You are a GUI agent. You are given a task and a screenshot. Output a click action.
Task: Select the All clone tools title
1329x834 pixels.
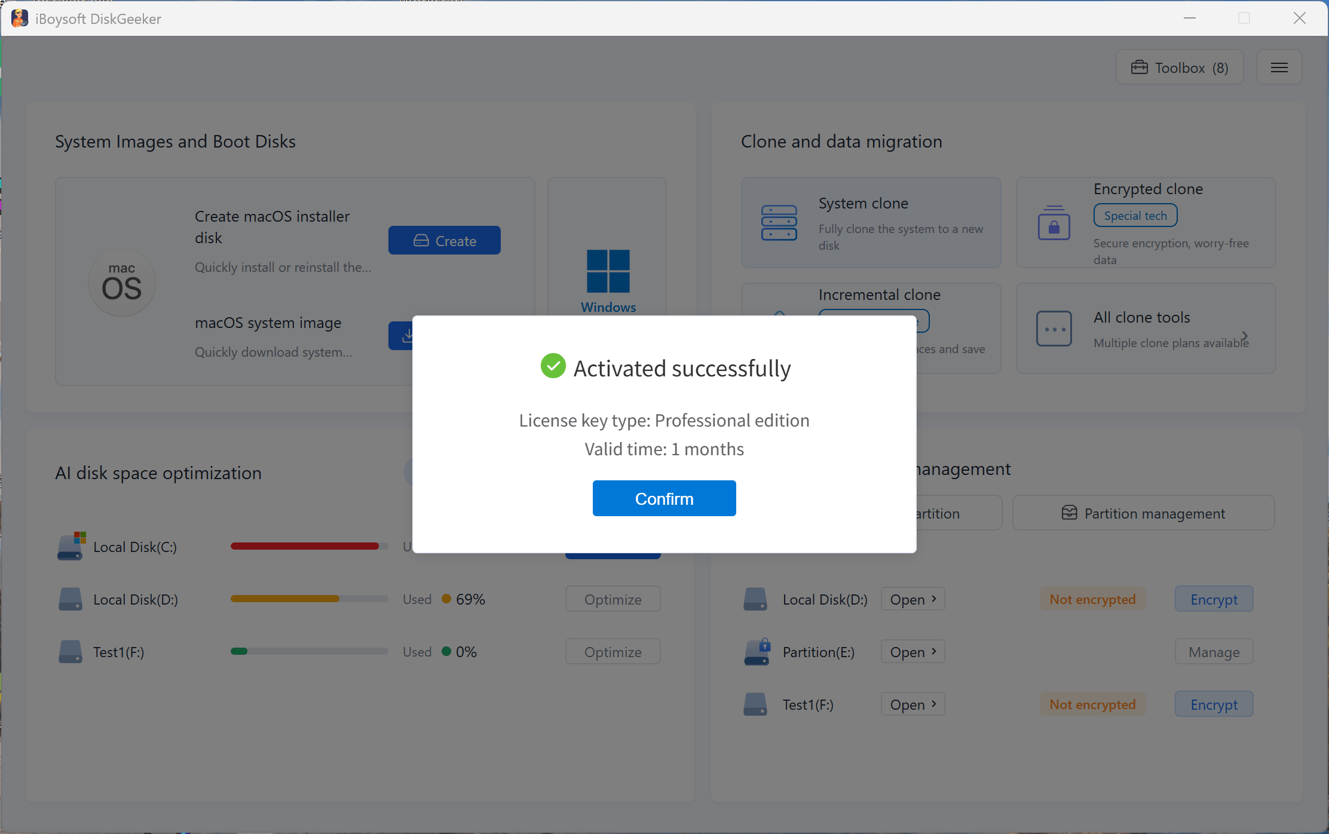click(x=1142, y=317)
